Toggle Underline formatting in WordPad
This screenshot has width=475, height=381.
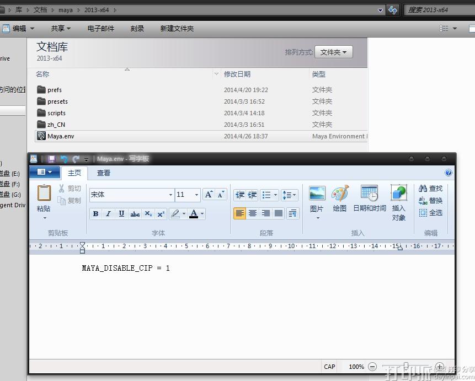coord(121,214)
